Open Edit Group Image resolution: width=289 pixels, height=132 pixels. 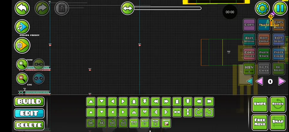[264, 39]
